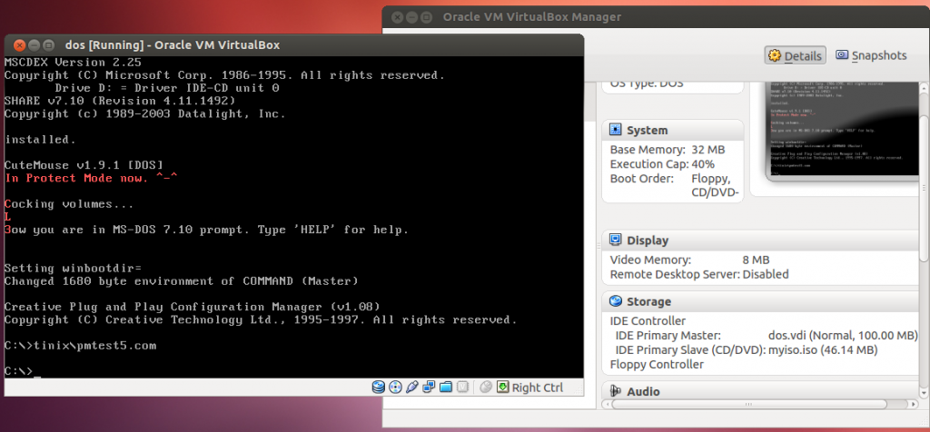
Task: Click 'MSCDEX Version 2.25' line in VM
Action: click(x=73, y=62)
